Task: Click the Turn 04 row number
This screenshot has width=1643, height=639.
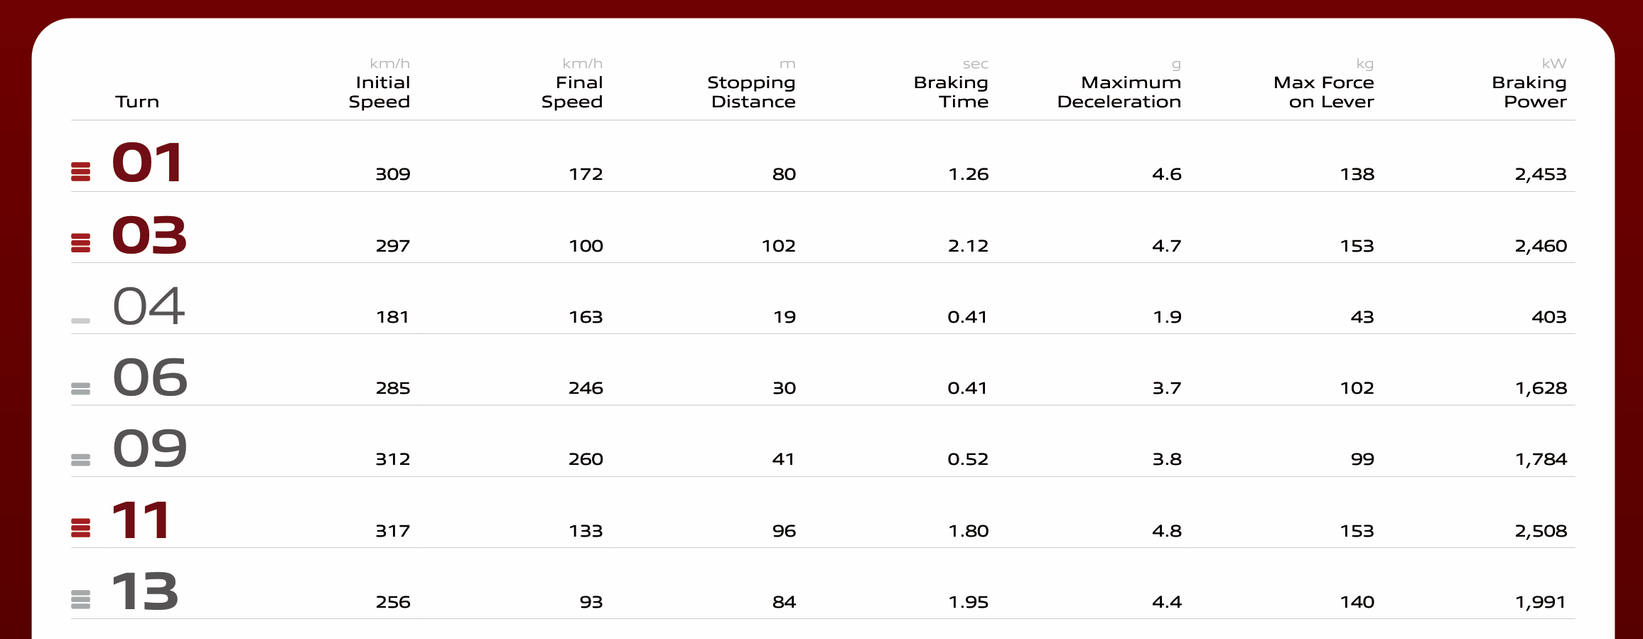Action: tap(149, 306)
